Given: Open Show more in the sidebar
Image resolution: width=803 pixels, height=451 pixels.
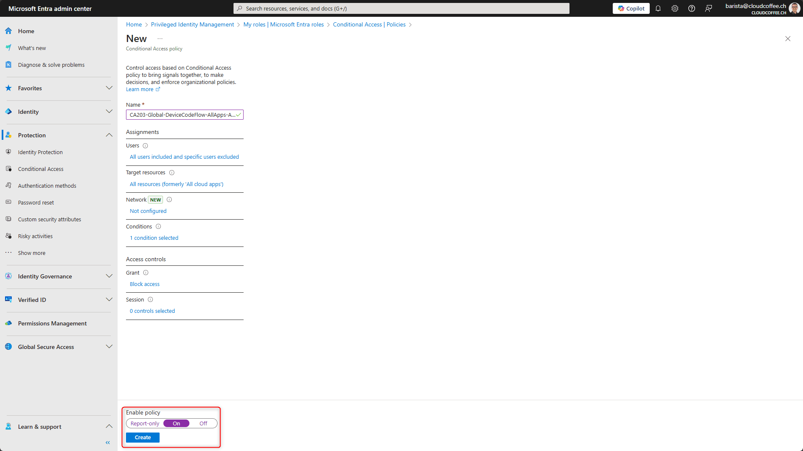Looking at the screenshot, I should tap(31, 253).
